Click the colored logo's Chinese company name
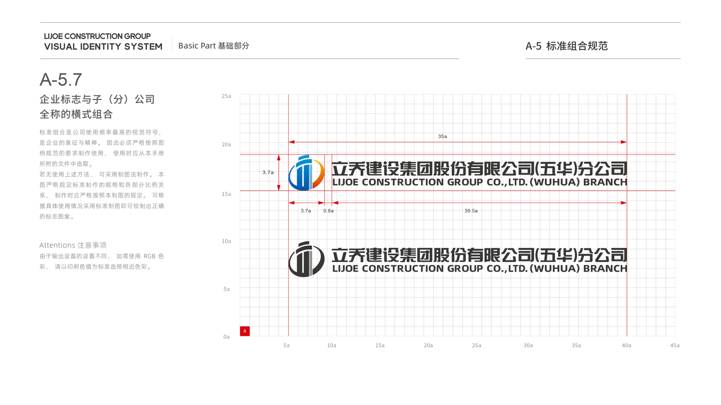Image resolution: width=721 pixels, height=405 pixels. [x=479, y=169]
